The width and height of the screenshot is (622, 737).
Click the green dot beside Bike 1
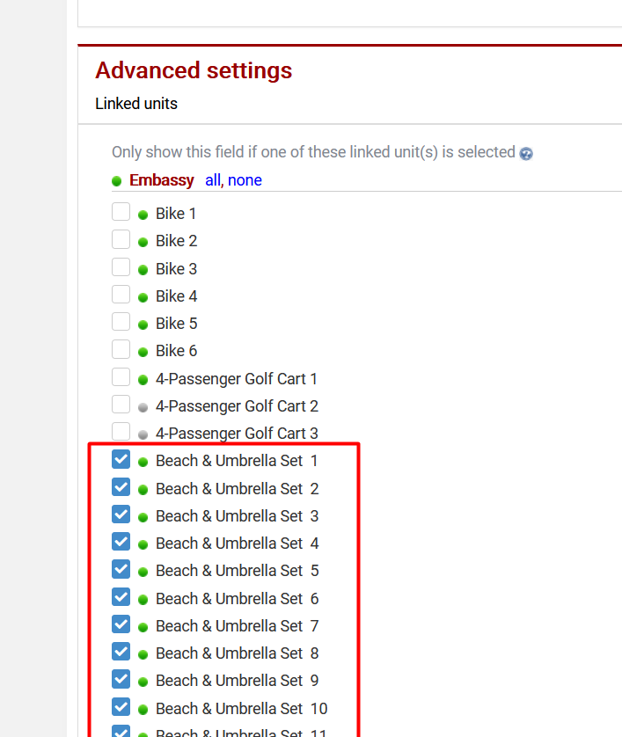[x=143, y=215]
